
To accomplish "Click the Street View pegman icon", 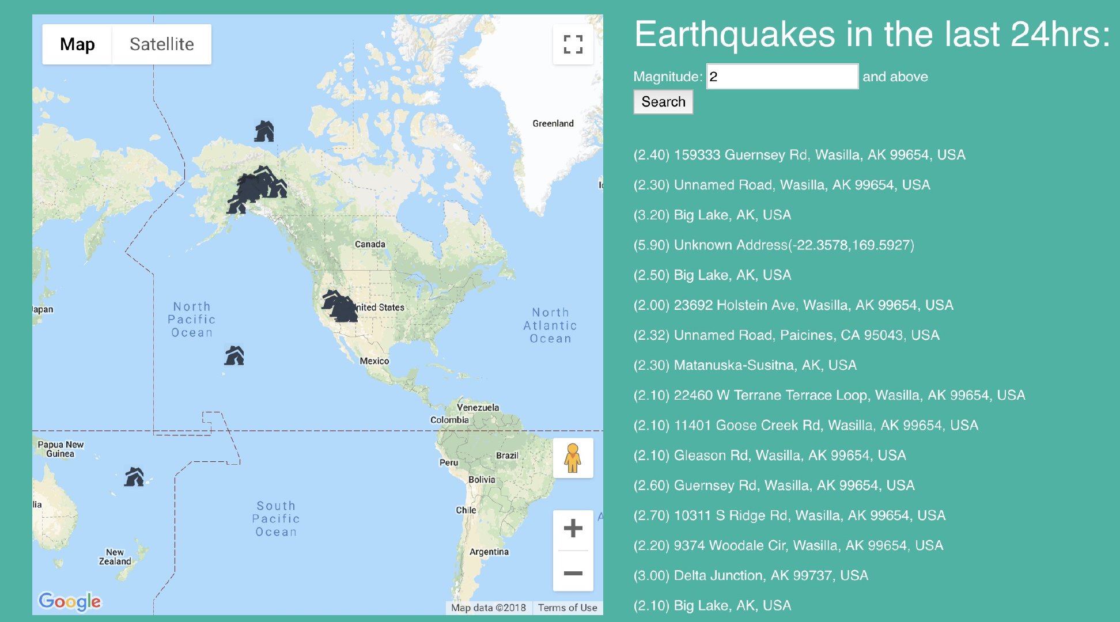I will pos(573,458).
